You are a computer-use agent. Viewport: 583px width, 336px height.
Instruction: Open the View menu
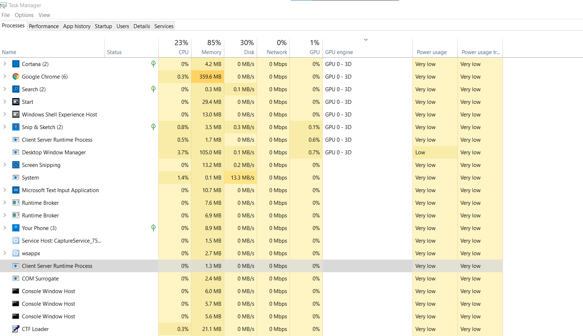[x=44, y=15]
